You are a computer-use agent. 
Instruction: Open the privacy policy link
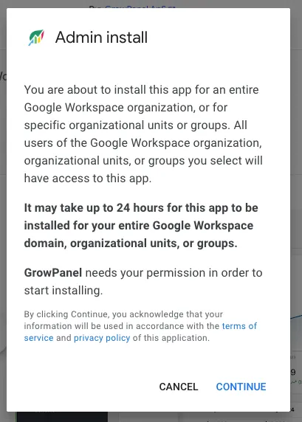click(x=102, y=338)
